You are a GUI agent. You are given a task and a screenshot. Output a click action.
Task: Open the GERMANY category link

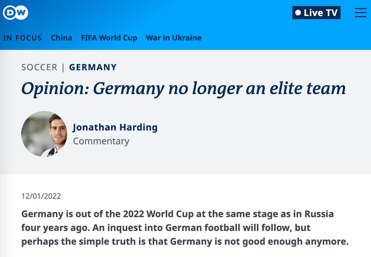coord(93,67)
